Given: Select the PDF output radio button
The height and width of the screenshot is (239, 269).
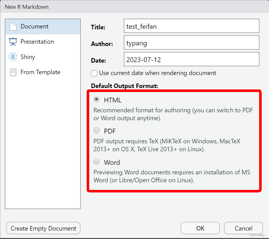Looking at the screenshot, I should 97,130.
